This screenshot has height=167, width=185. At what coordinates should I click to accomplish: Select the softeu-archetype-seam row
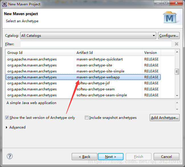[83, 89]
